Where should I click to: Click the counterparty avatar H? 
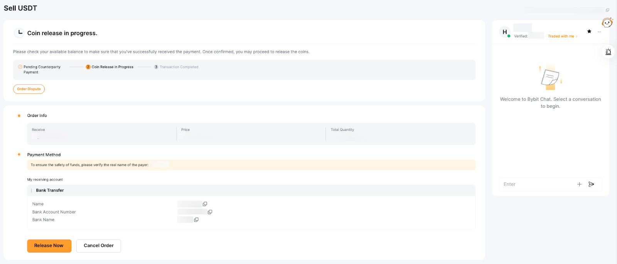coord(504,32)
